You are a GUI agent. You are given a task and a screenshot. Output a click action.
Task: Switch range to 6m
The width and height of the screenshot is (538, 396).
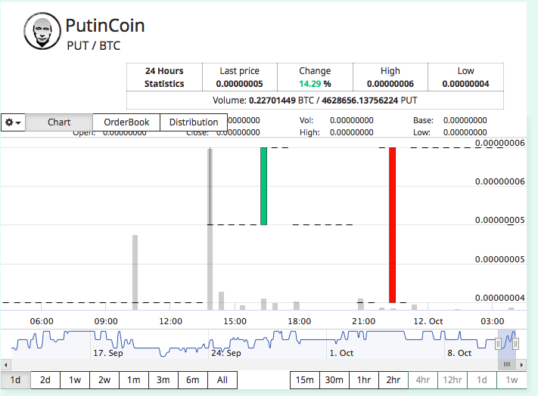coord(192,380)
